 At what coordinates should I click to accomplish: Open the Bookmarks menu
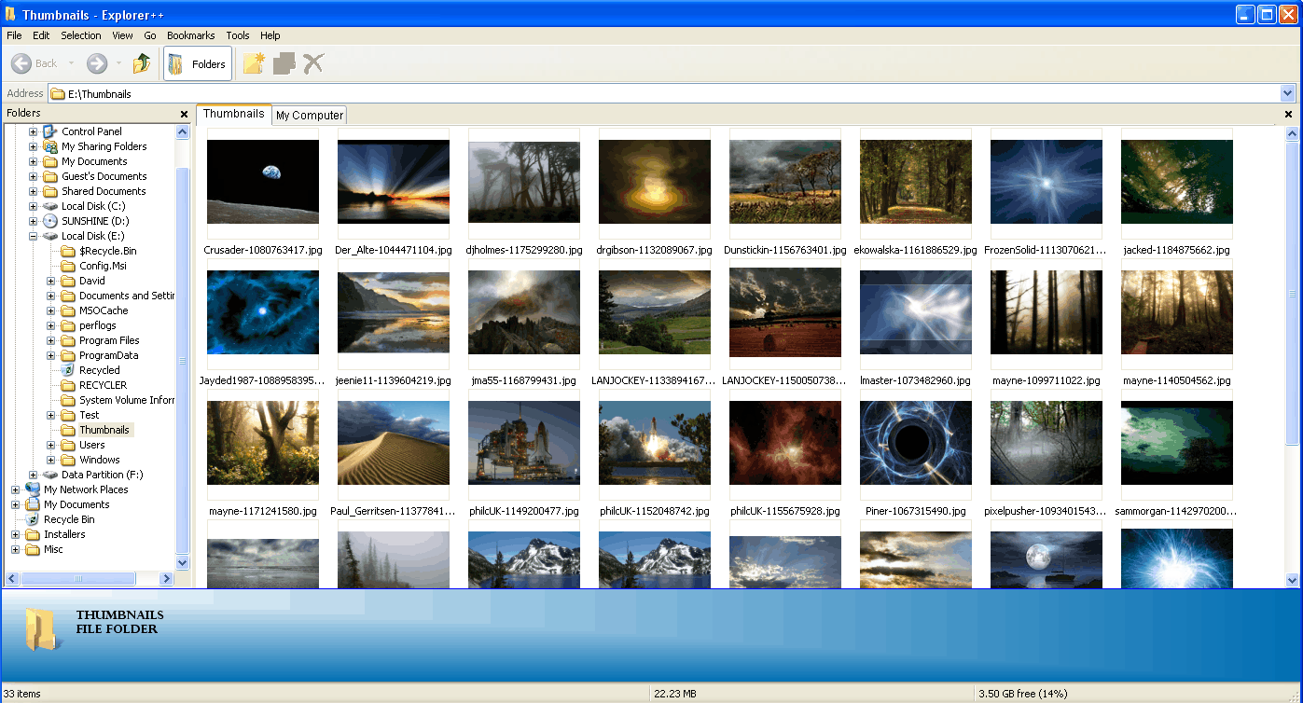point(191,35)
